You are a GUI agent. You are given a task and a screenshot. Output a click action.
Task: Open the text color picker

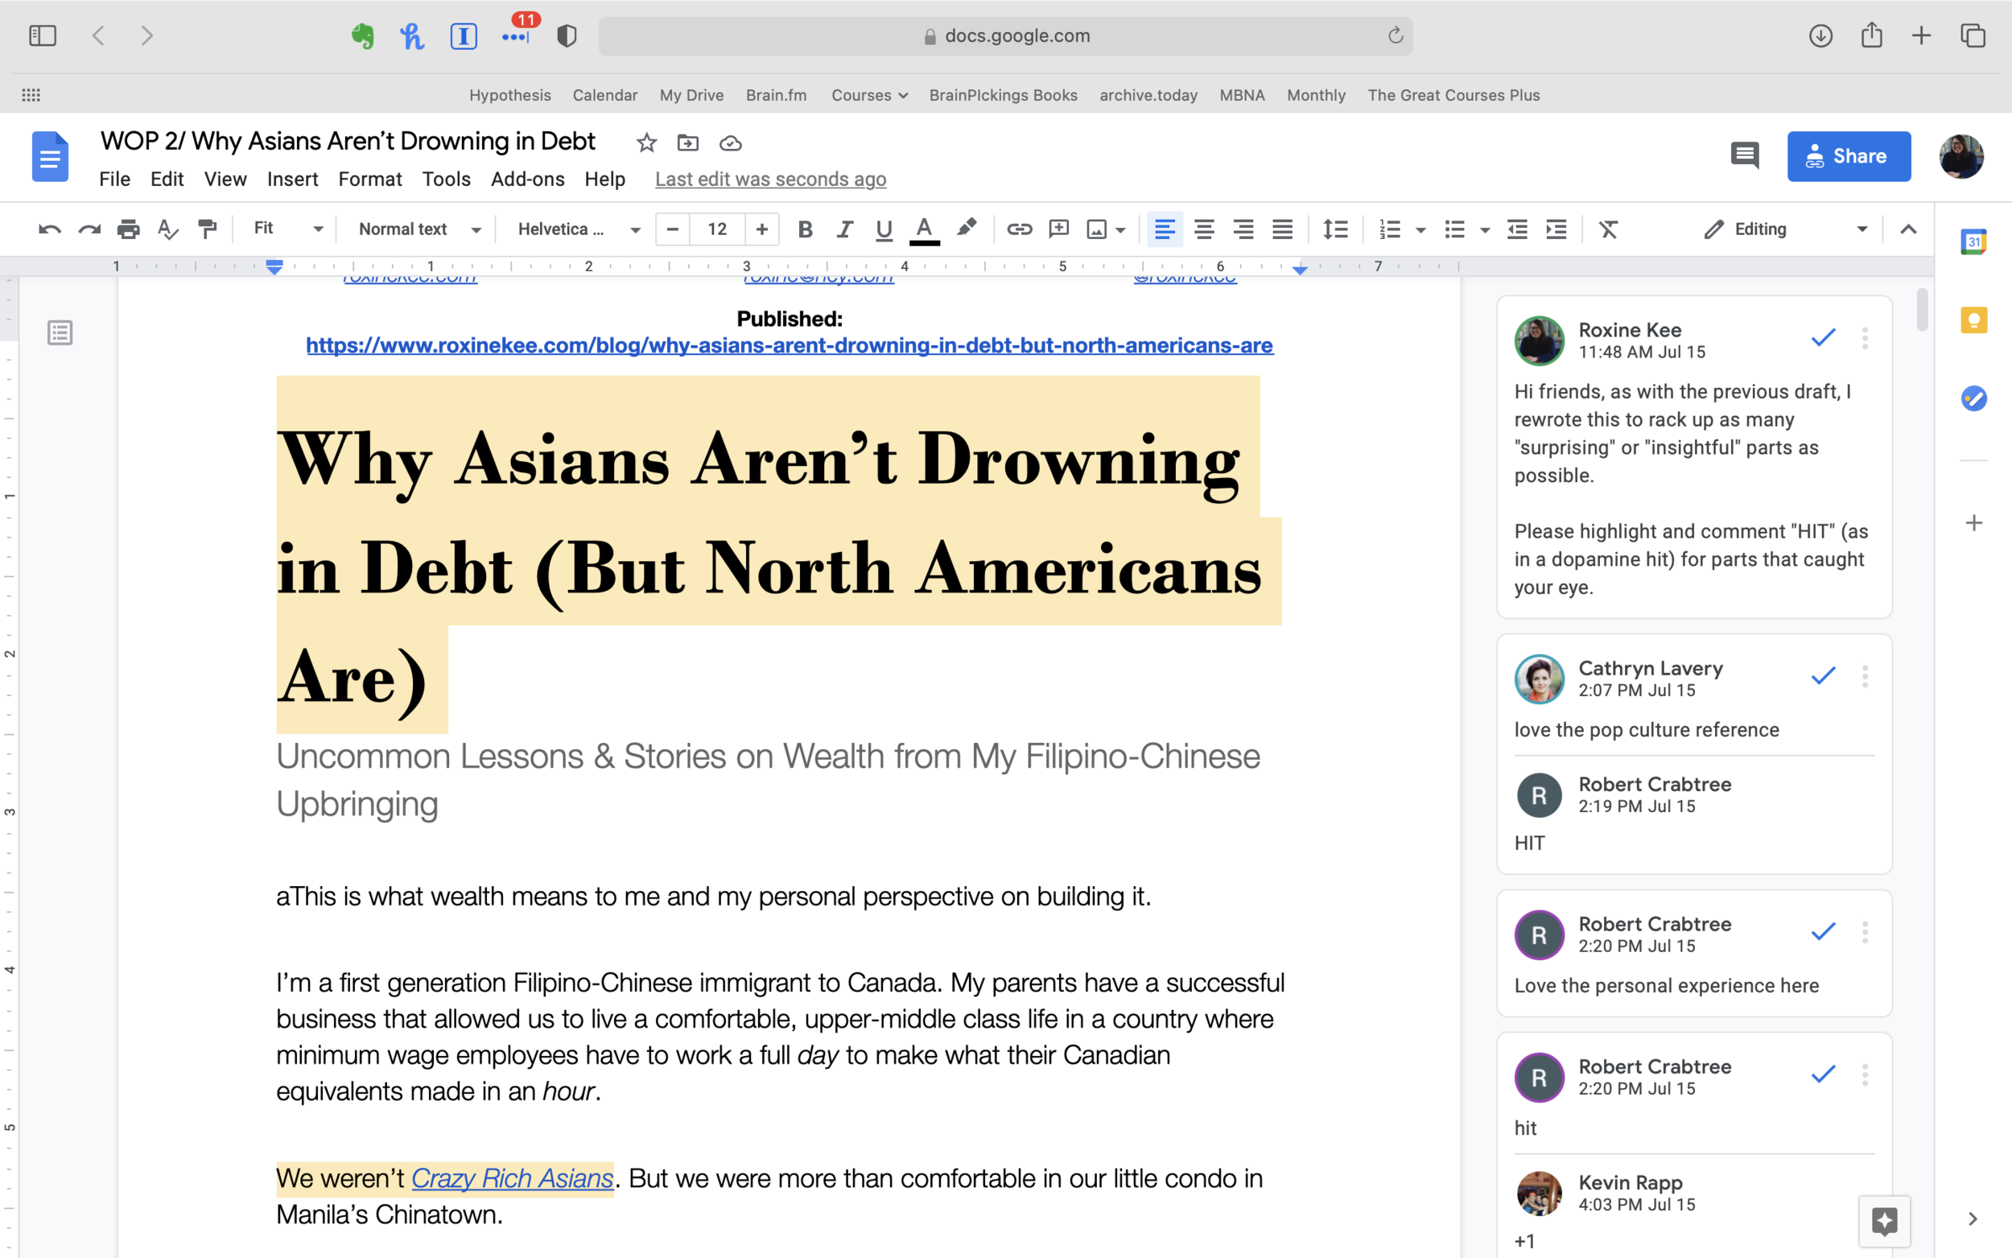point(923,229)
